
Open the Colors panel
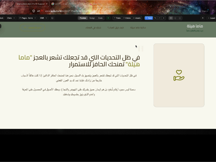[x=127, y=18]
